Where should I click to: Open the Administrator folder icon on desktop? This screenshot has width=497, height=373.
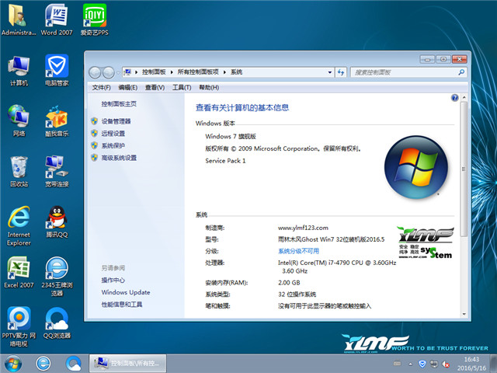(19, 19)
